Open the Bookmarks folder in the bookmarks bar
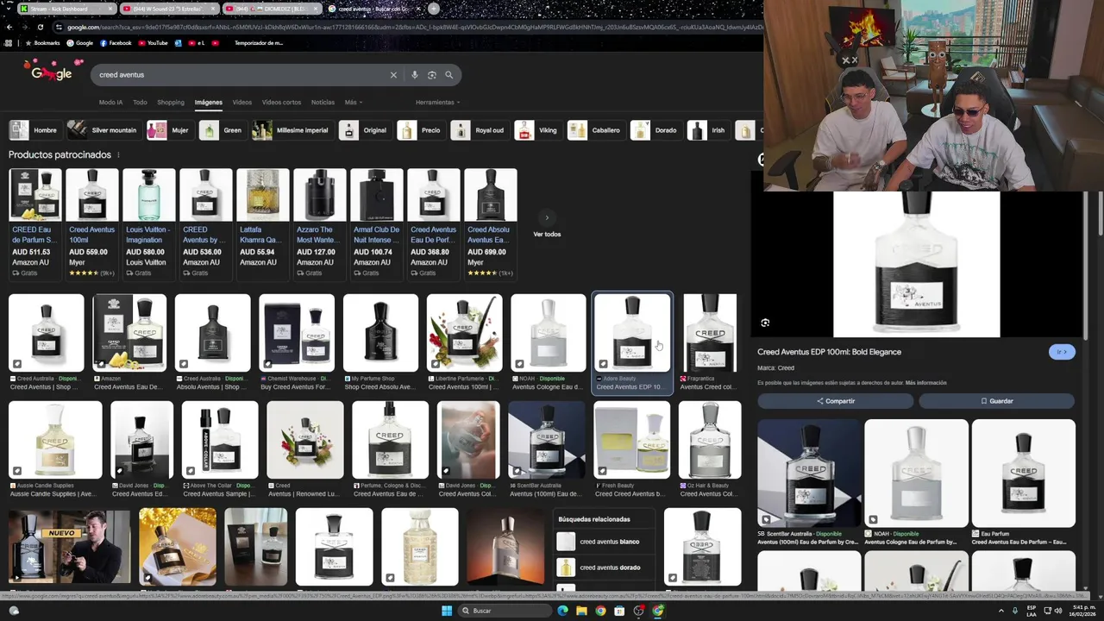The image size is (1104, 621). click(42, 43)
